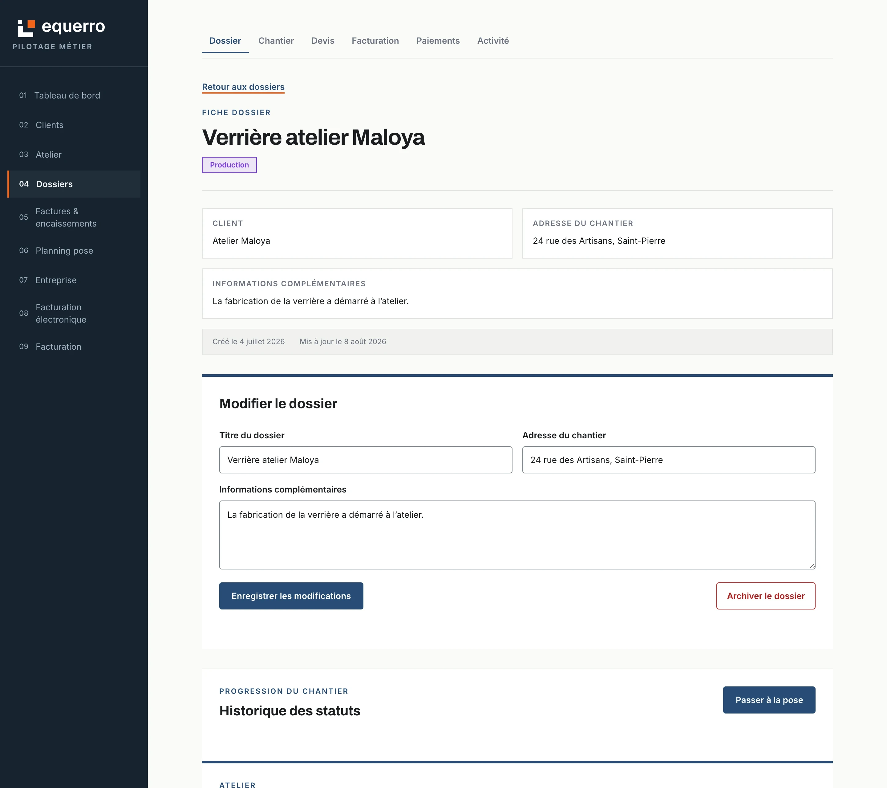Screen dimensions: 887x788
Task: Click Archiver le dossier
Action: tap(766, 596)
